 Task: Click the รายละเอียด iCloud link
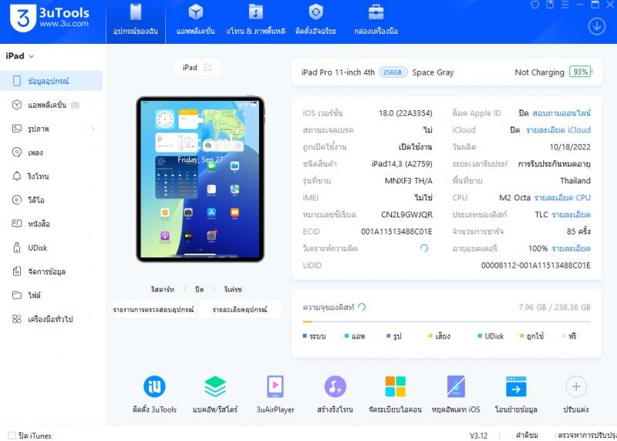pos(558,130)
